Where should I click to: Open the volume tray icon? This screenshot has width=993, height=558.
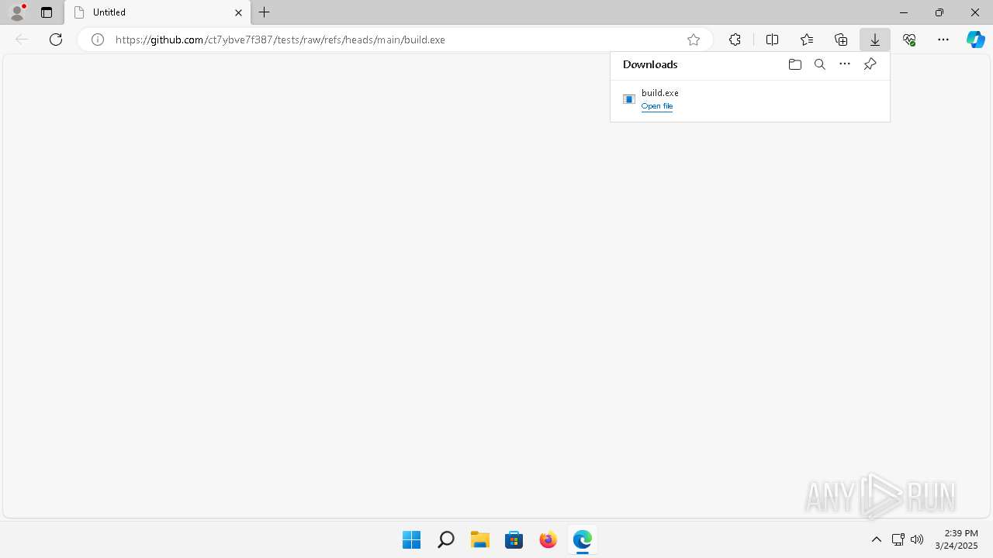click(917, 539)
